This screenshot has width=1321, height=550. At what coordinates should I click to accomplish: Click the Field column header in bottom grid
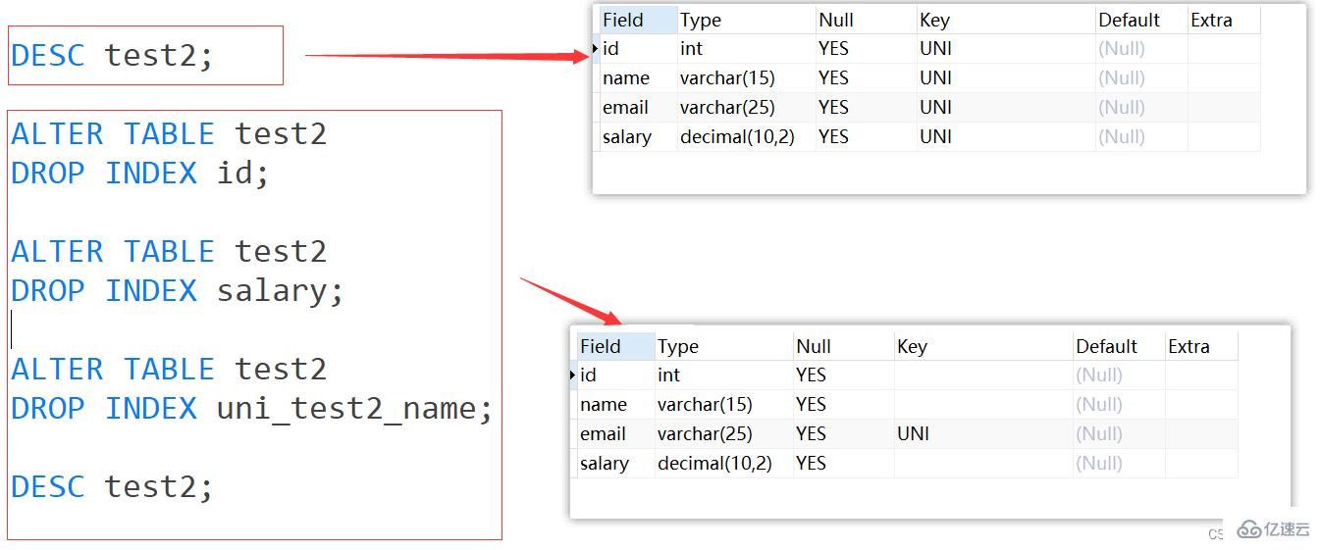(615, 346)
